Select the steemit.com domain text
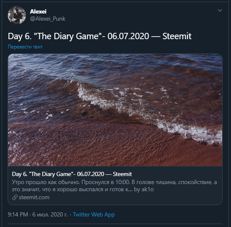231x227 pixels. click(34, 198)
